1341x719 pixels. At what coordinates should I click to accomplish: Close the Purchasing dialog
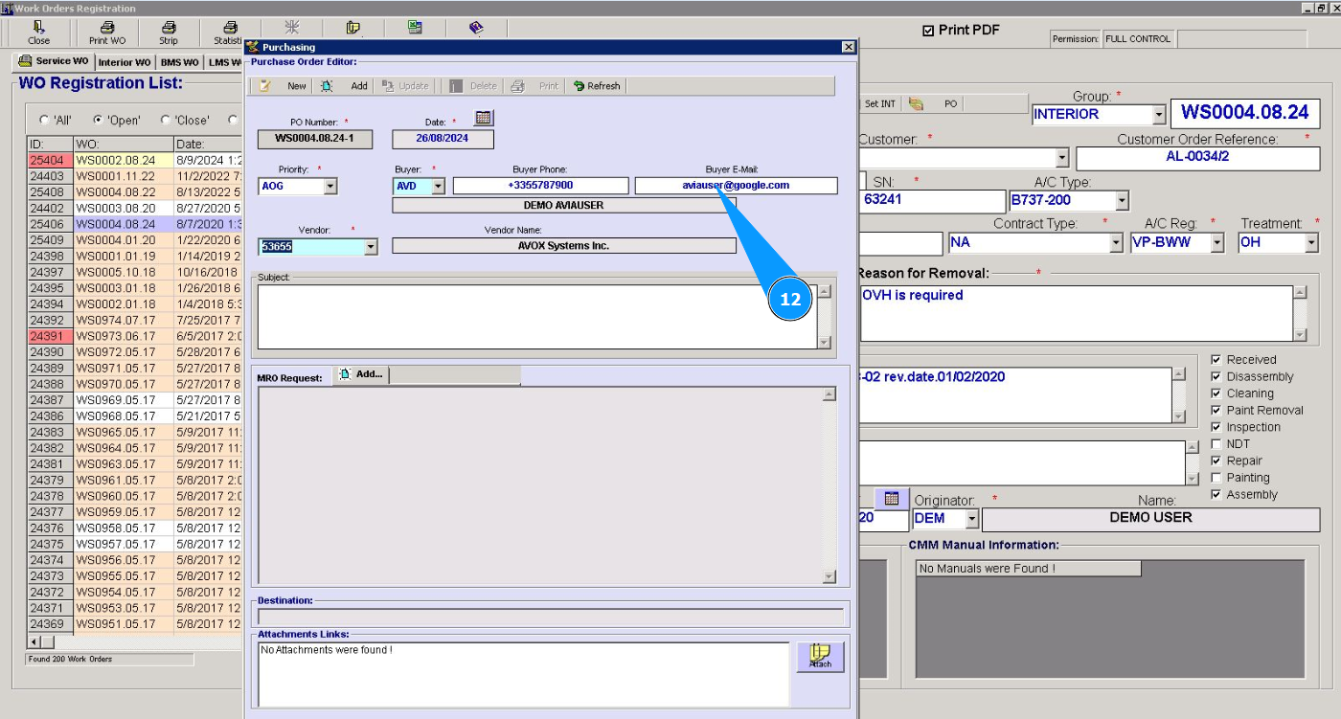(x=848, y=47)
